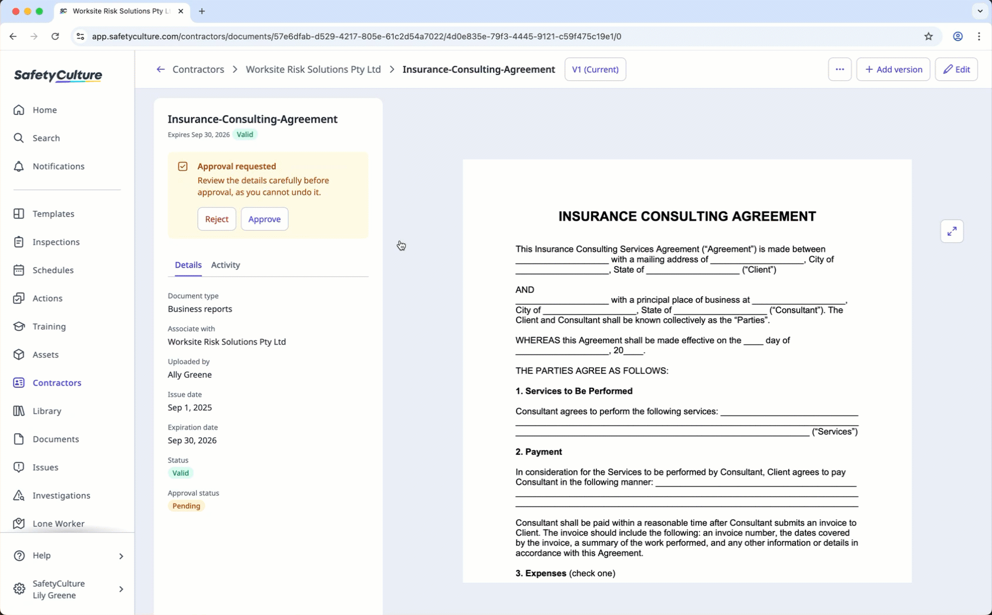The image size is (992, 615).
Task: Click the 'Ally Greene' uploader name
Action: pyautogui.click(x=190, y=374)
